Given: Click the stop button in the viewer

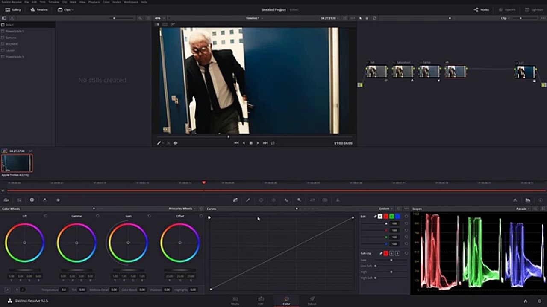Looking at the screenshot, I should 251,143.
